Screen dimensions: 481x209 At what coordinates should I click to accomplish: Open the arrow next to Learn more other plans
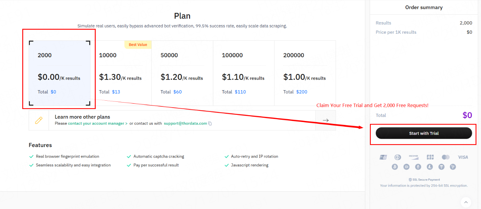(325, 120)
